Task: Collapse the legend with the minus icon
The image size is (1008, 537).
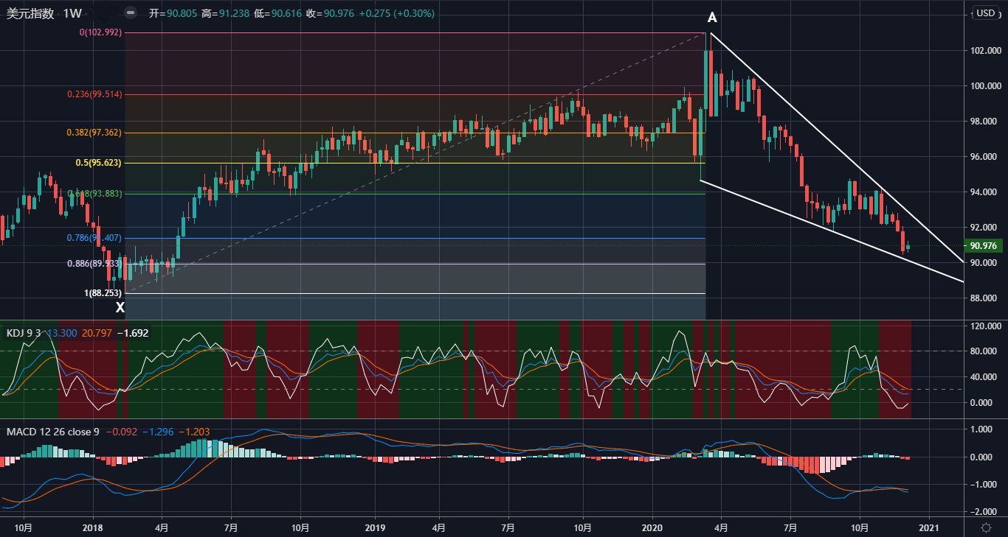Action: 130,13
